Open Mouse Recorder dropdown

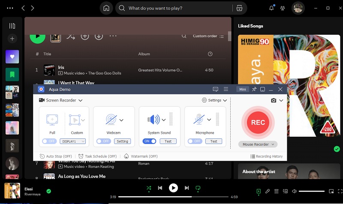click(x=258, y=144)
